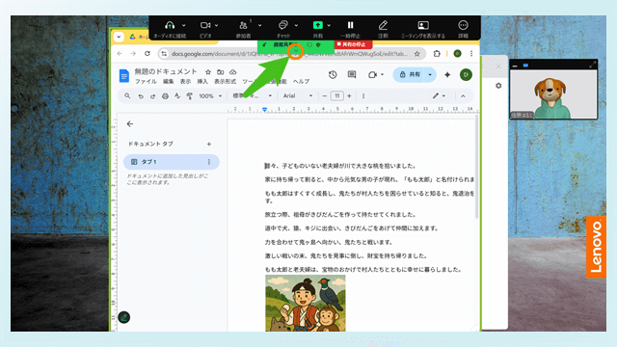617x347 pixels.
Task: Open the Chrome three-dot menu
Action: [x=471, y=54]
